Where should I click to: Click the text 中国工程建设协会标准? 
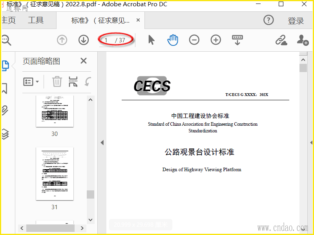click(x=200, y=116)
